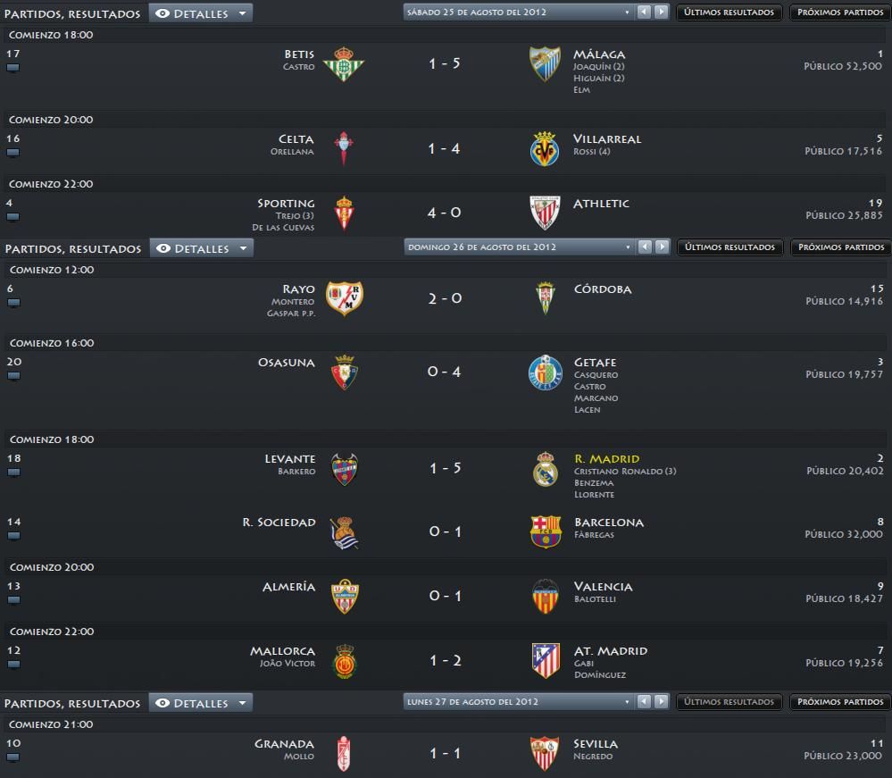892x778 pixels.
Task: Open the Villarreal crest icon
Action: tap(545, 149)
